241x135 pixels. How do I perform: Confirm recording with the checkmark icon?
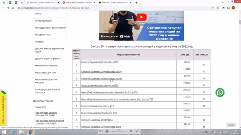[137, 131]
